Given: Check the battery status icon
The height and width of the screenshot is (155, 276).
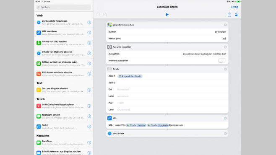Looking at the screenshot, I should tap(238, 1).
